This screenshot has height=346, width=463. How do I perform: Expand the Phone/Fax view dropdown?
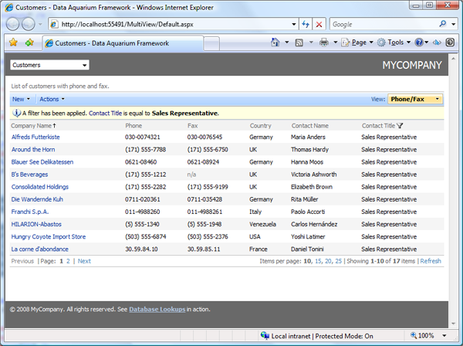pyautogui.click(x=415, y=99)
